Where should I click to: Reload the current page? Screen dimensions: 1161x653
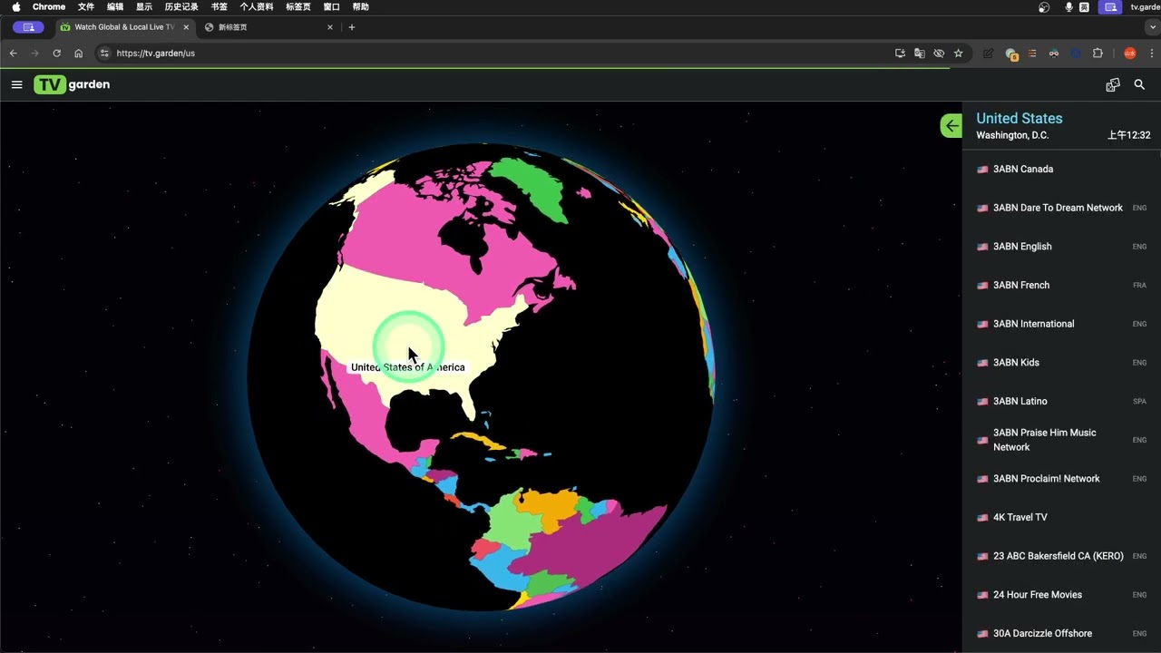click(x=56, y=54)
